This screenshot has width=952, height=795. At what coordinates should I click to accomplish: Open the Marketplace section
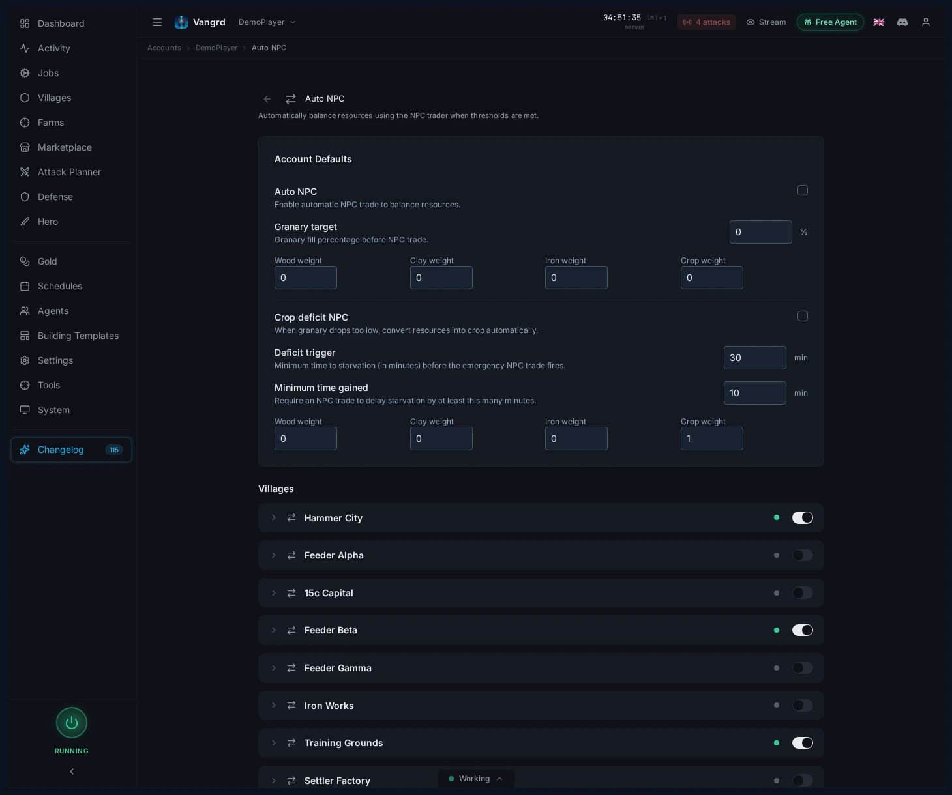(x=65, y=147)
